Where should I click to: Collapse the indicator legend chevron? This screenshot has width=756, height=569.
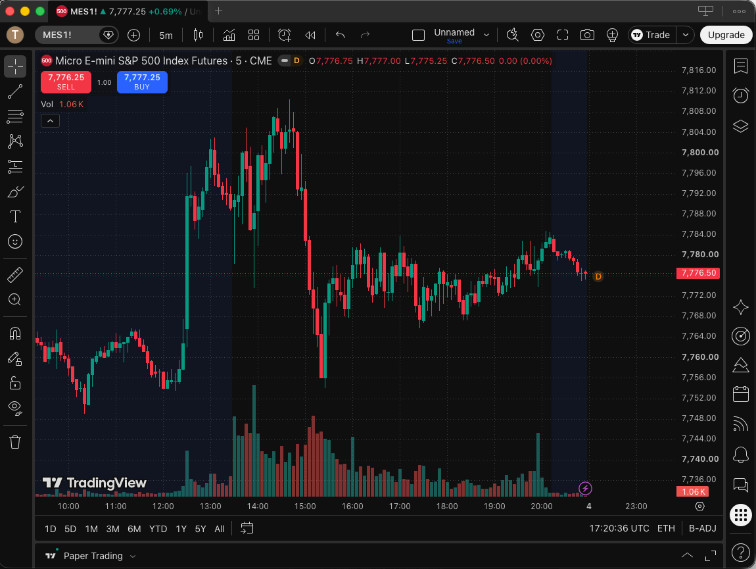coord(50,120)
